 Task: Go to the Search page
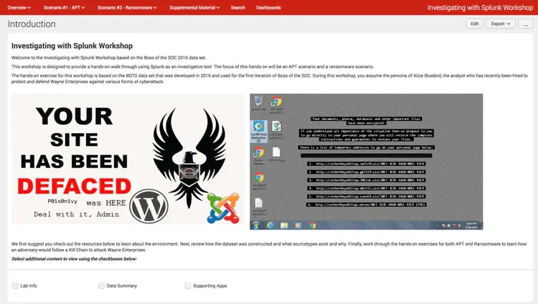(237, 7)
